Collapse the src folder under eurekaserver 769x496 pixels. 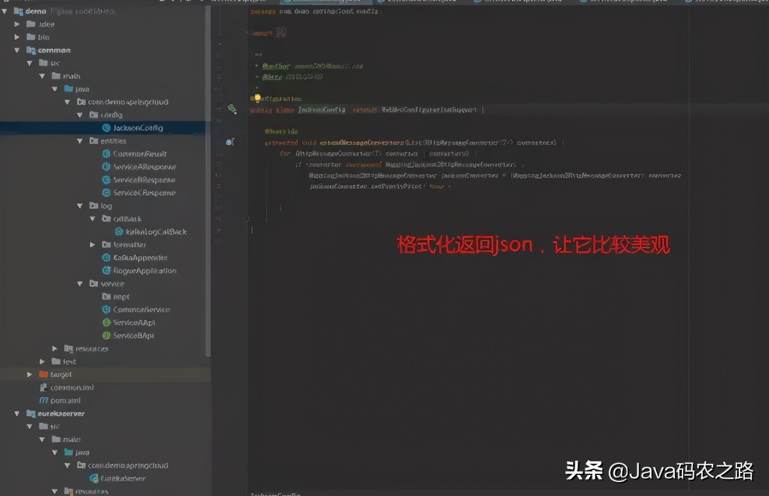click(29, 426)
